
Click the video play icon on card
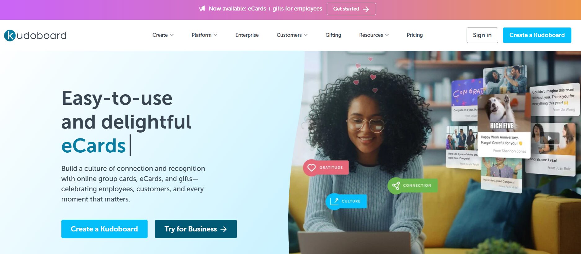[549, 138]
